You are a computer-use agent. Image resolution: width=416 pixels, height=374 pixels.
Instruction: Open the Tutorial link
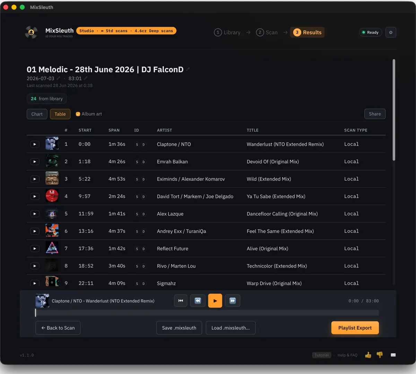coord(322,355)
